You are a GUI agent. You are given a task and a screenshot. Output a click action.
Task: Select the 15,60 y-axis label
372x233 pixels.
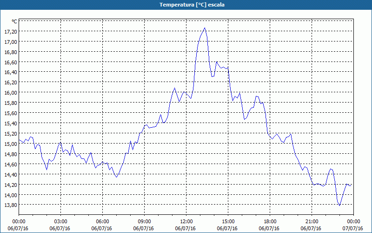pyautogui.click(x=10, y=113)
